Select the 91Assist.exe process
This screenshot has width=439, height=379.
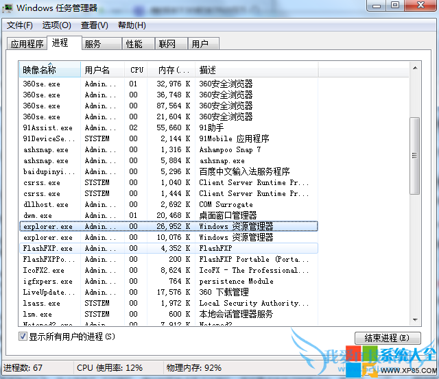point(169,127)
